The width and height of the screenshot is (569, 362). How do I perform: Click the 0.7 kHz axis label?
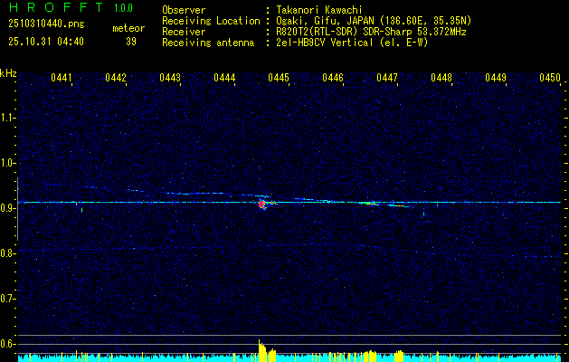tap(8, 298)
